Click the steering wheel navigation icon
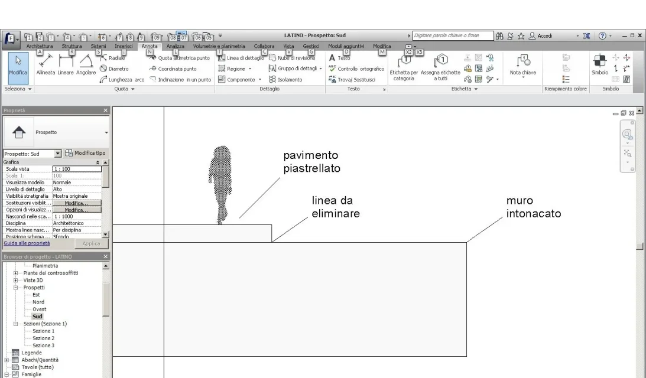 click(627, 134)
